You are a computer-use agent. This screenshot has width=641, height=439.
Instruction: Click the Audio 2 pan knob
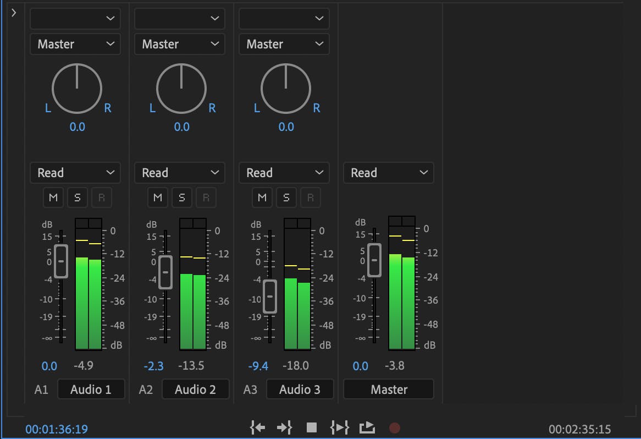tap(181, 89)
